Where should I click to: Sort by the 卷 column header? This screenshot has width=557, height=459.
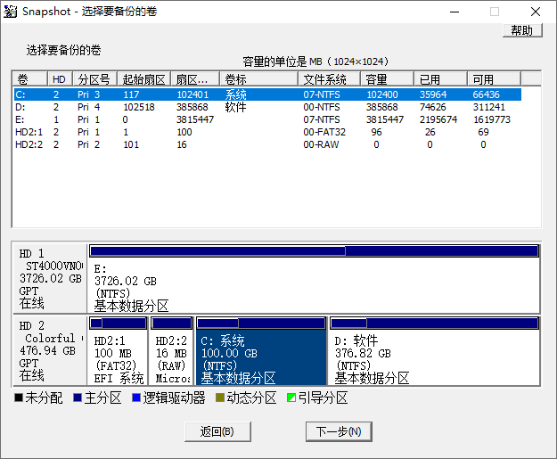point(29,78)
